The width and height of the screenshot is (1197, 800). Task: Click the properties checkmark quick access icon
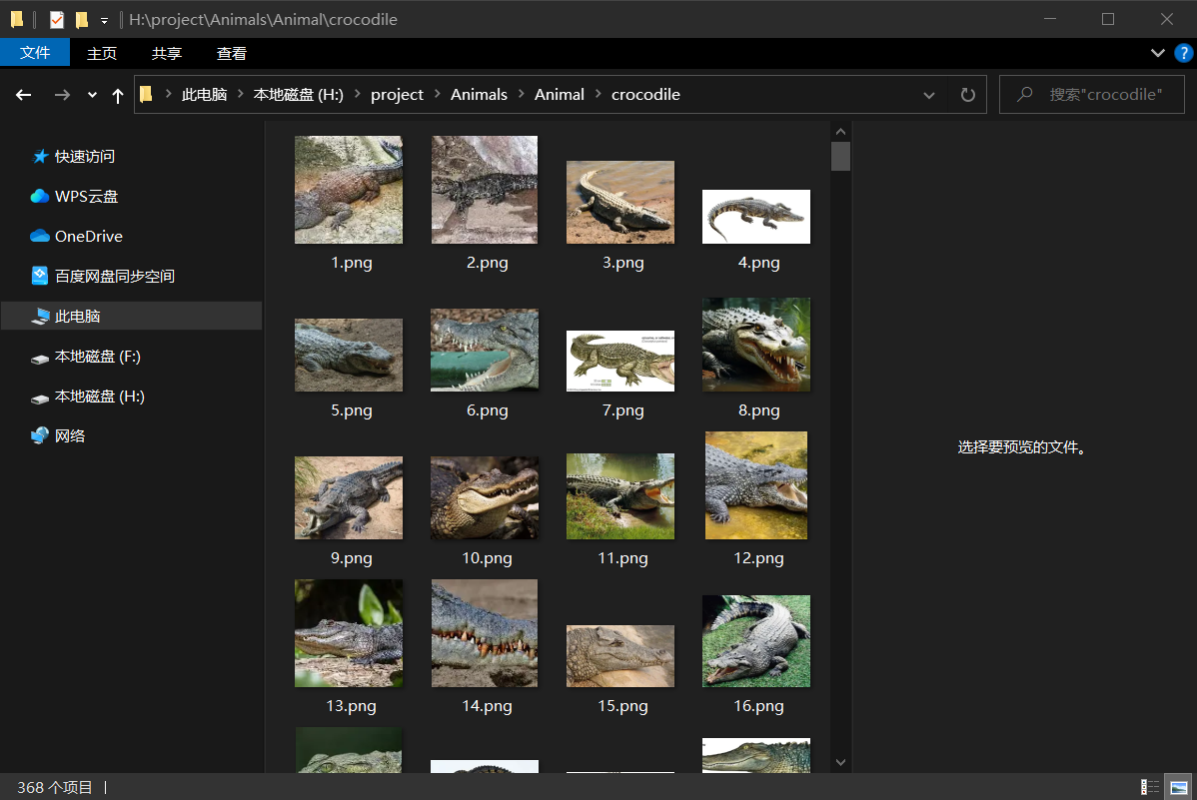pos(57,20)
